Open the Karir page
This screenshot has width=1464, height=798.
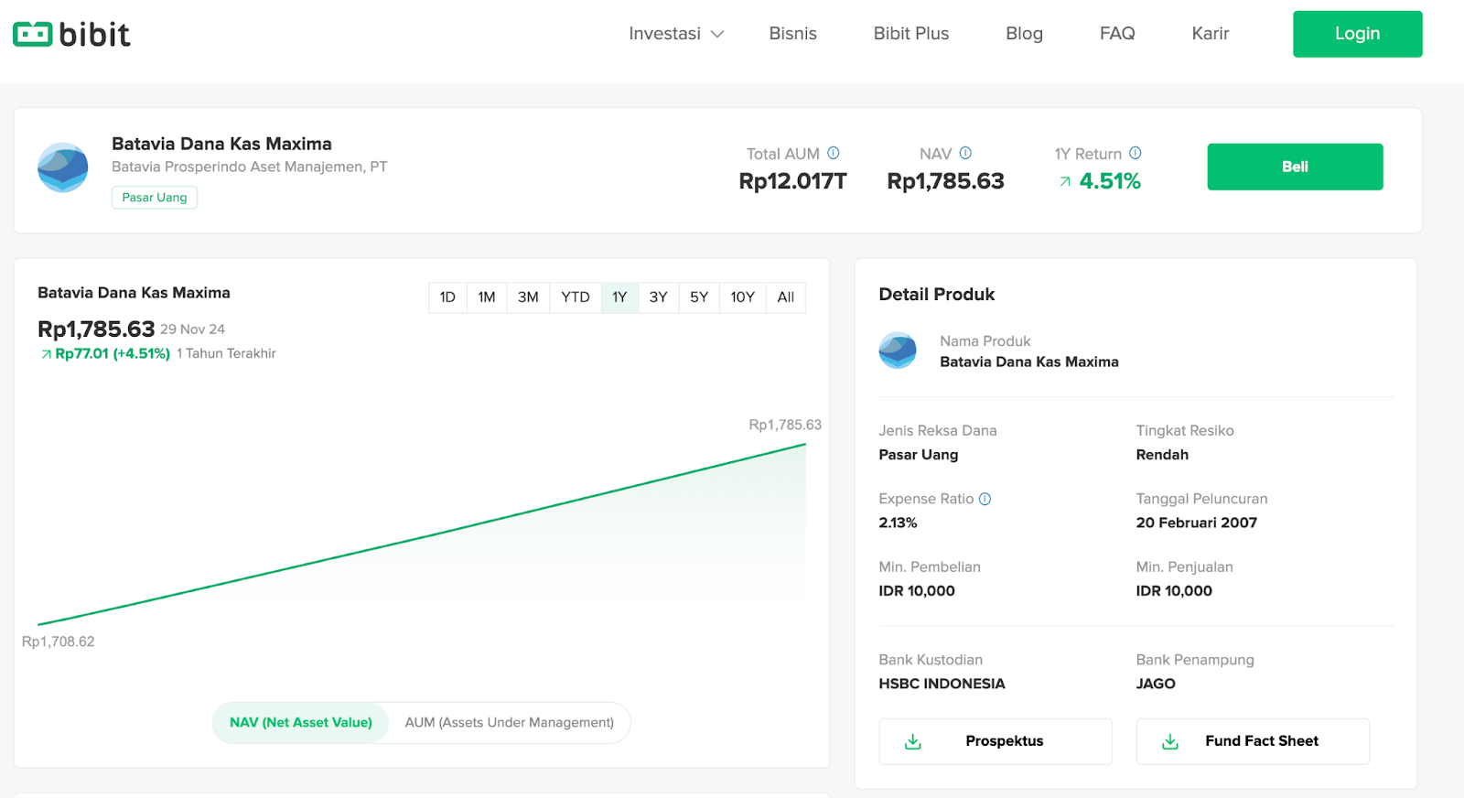(1210, 34)
